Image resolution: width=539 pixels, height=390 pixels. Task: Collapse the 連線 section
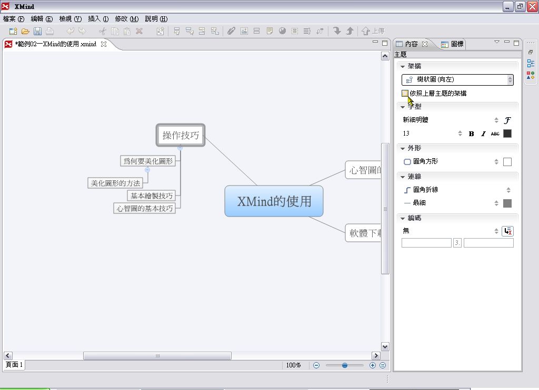click(x=403, y=177)
